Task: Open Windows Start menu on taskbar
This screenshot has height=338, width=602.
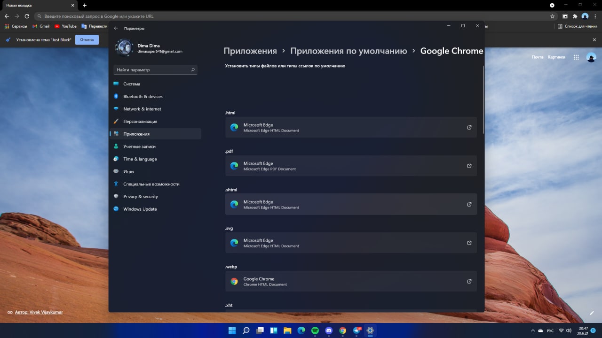Action: (x=232, y=330)
